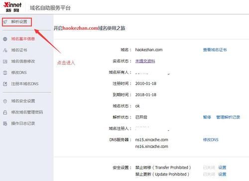Click the 修改DNS link beside DNS服务器
249x181 pixels.
point(211,140)
